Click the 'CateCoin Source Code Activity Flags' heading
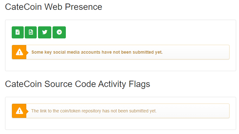The height and width of the screenshot is (134, 239). click(78, 84)
